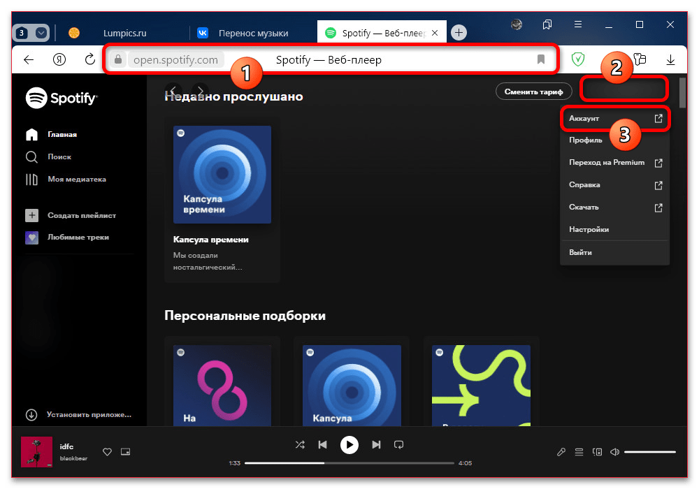699x489 pixels.
Task: Open Моя медиатека library
Action: point(66,179)
